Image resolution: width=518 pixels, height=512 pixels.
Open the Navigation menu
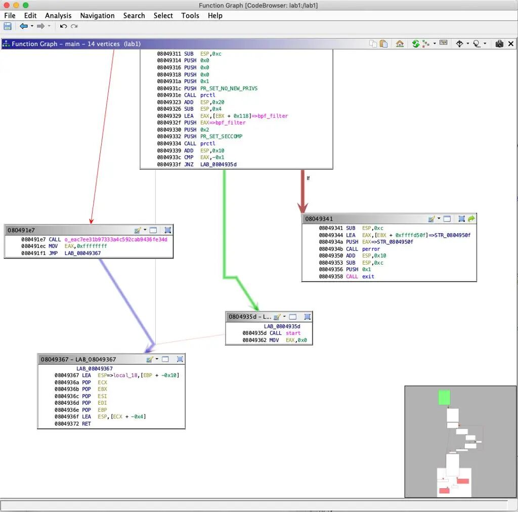coord(97,16)
